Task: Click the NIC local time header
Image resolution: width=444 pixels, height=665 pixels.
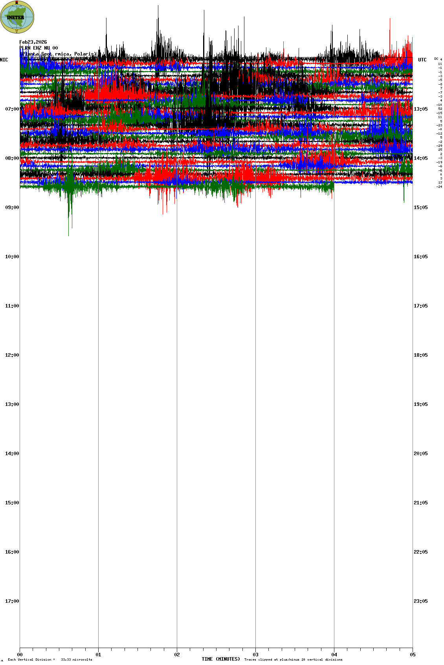Action: [x=4, y=60]
